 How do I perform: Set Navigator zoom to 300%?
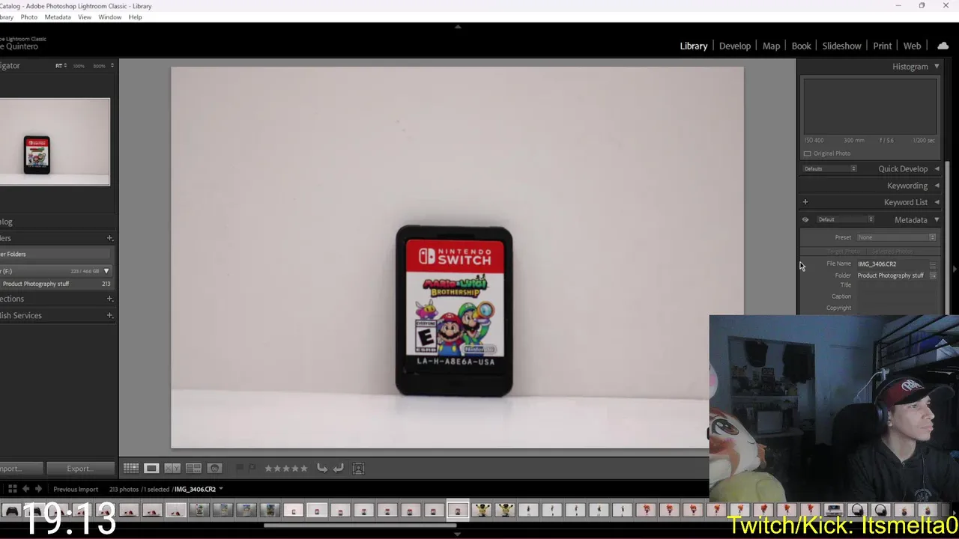point(99,66)
